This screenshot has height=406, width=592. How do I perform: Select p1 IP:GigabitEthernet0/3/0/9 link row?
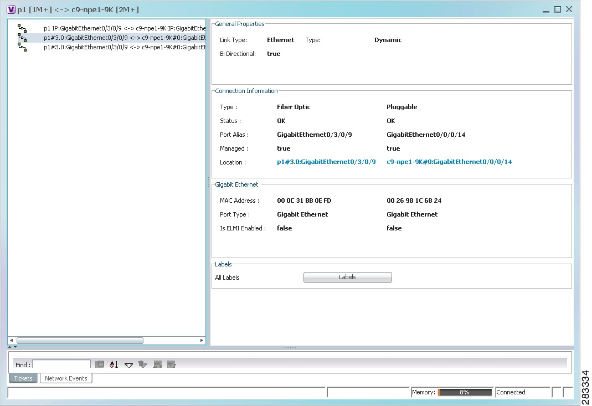coord(111,28)
